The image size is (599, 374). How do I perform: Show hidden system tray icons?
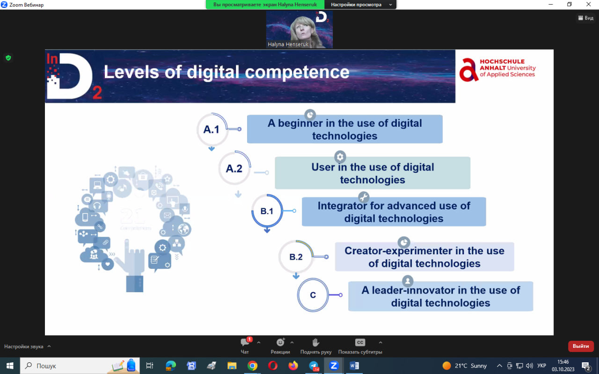(499, 366)
